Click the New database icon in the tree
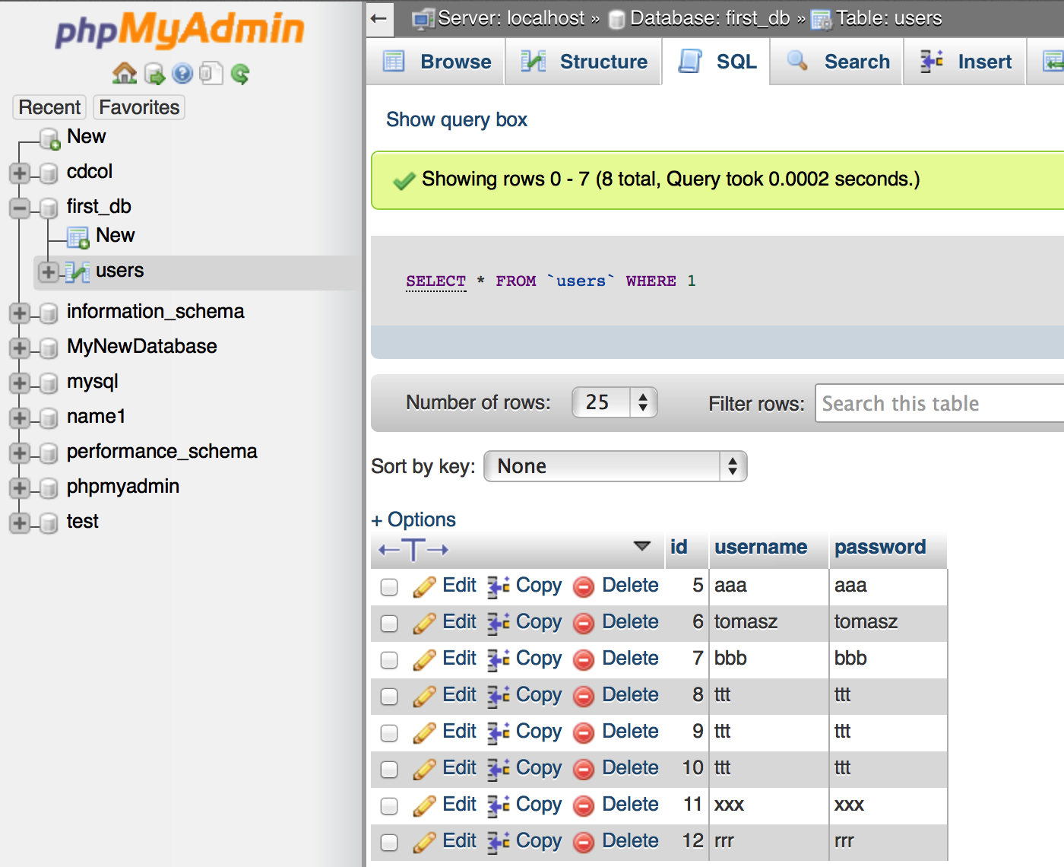The height and width of the screenshot is (867, 1064). coord(50,139)
